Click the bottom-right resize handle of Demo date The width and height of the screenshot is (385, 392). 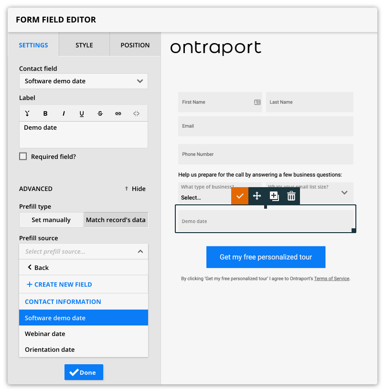353,231
